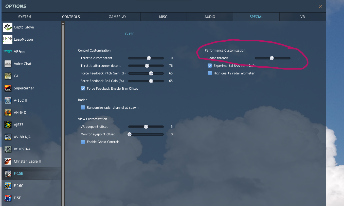Click the F-15E module icon
344x206 pixels.
pyautogui.click(x=8, y=173)
